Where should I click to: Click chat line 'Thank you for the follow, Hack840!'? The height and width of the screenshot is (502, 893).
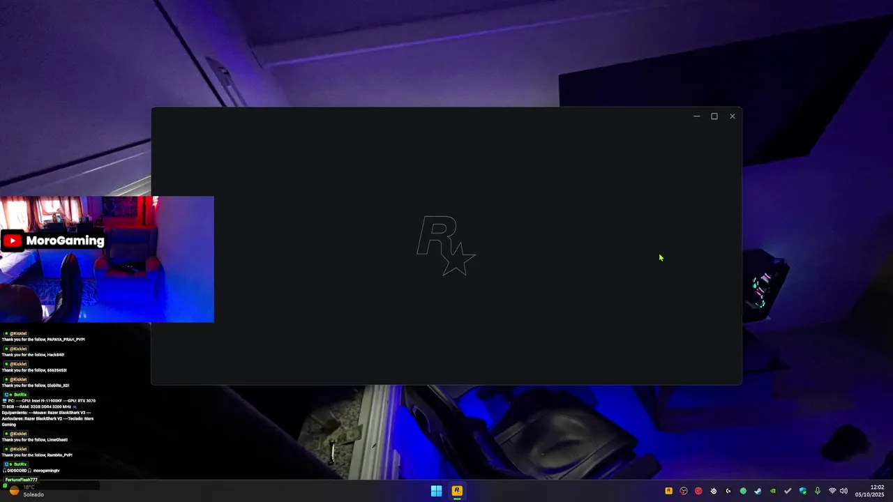point(33,355)
